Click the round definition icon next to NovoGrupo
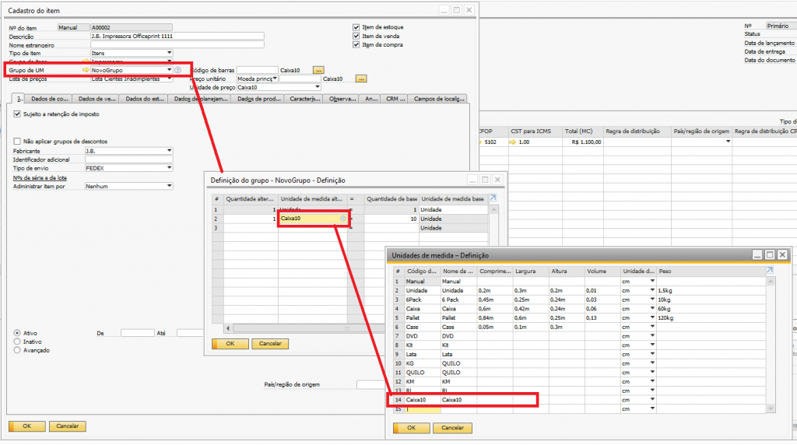 (177, 70)
